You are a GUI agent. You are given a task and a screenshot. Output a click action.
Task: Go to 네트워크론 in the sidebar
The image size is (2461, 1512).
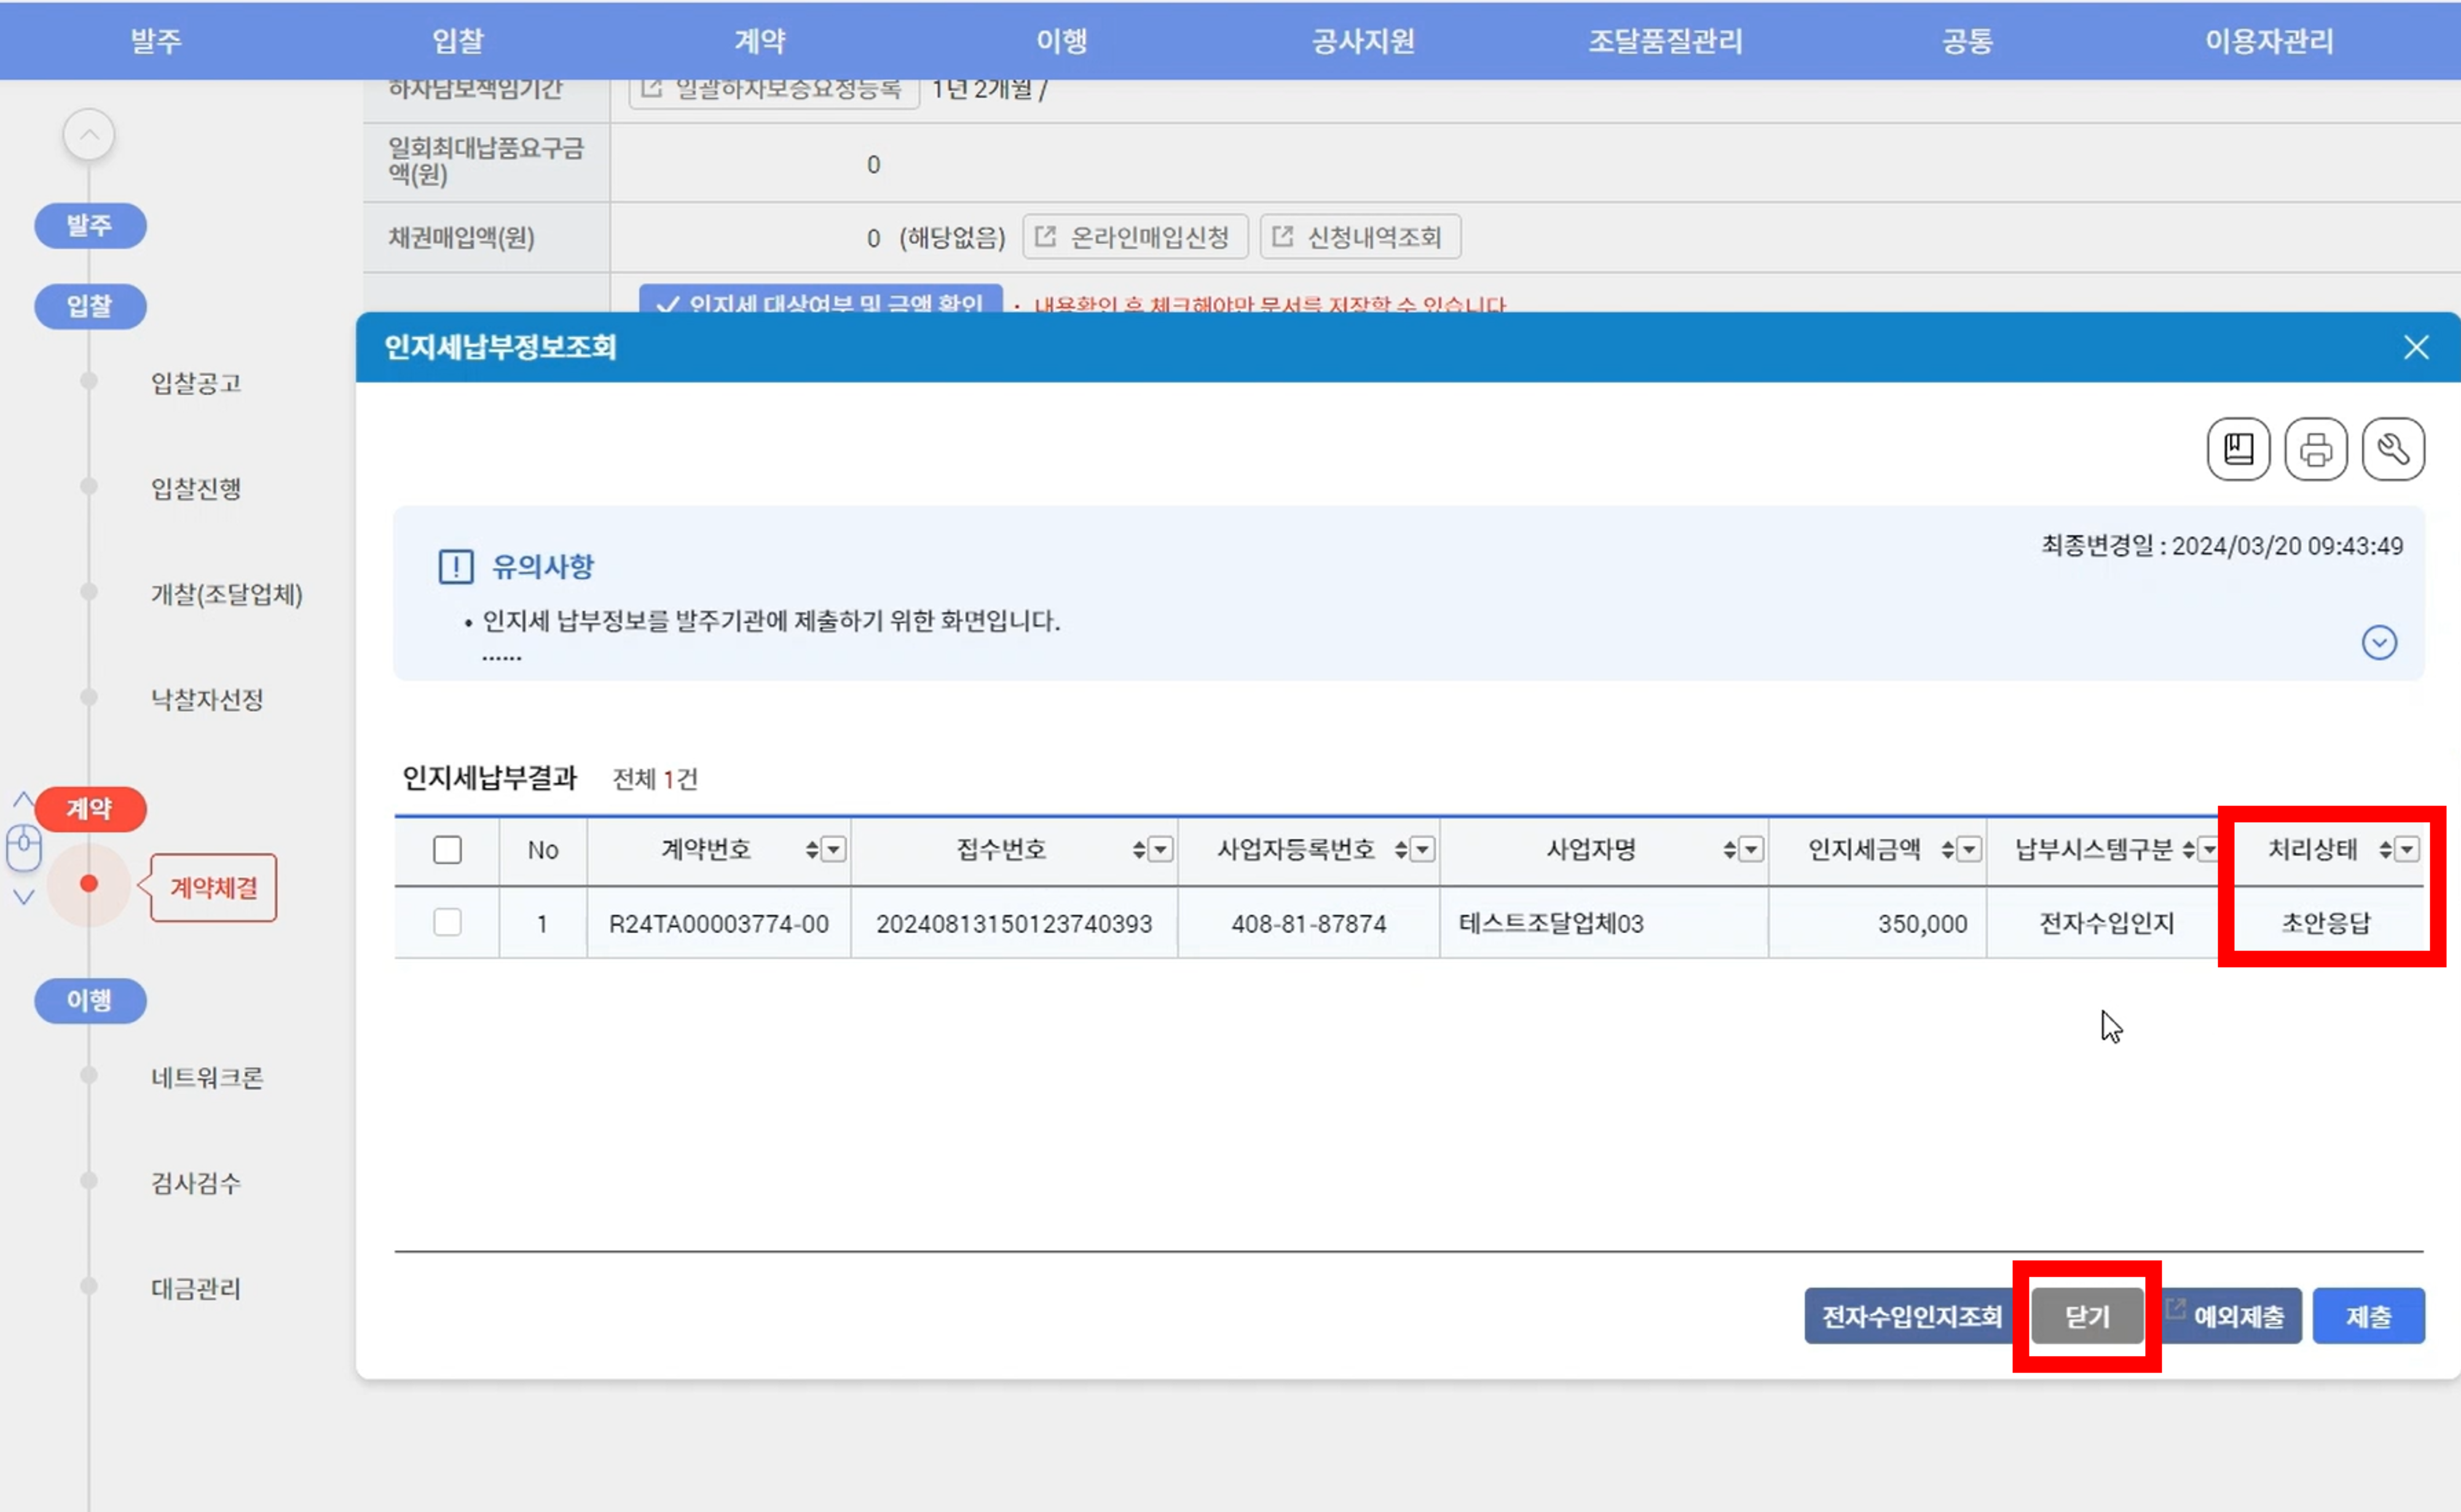click(x=207, y=1077)
